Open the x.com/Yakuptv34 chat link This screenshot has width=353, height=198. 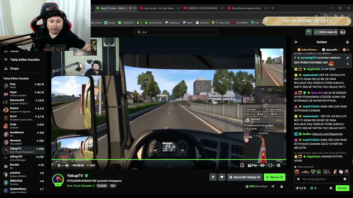[x=327, y=134]
